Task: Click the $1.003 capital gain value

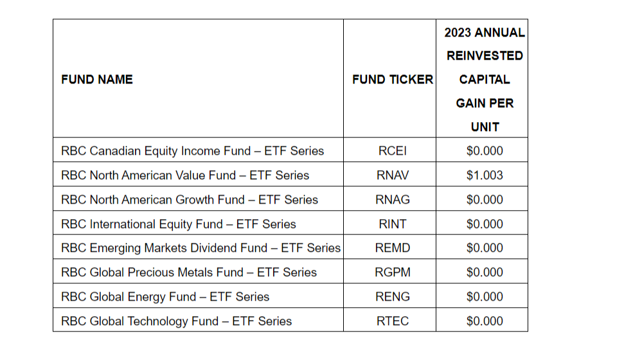Action: pyautogui.click(x=485, y=175)
